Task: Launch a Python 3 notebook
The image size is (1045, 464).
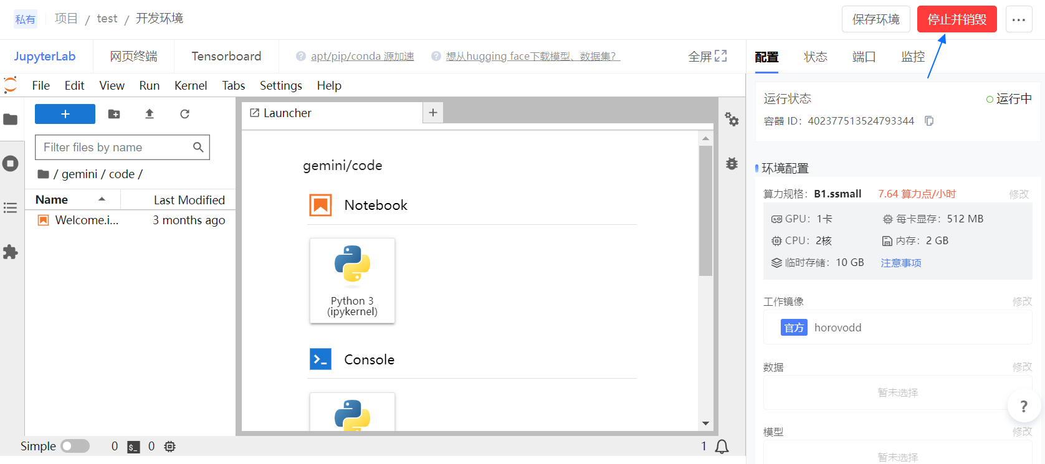Action: coord(352,280)
